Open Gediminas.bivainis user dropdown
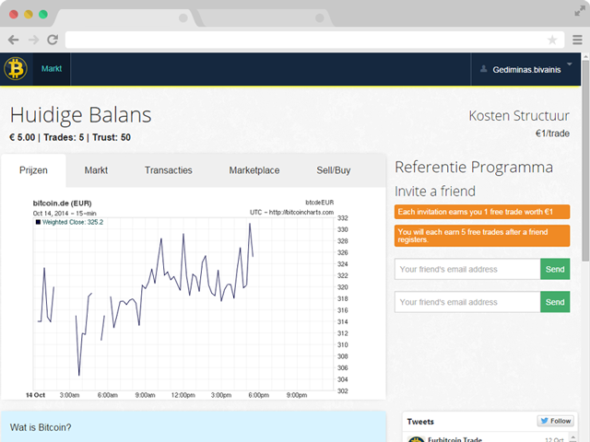The width and height of the screenshot is (590, 442). pyautogui.click(x=526, y=69)
